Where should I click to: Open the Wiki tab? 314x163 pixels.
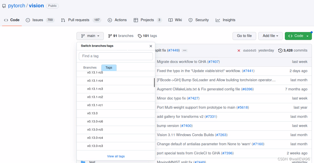pyautogui.click(x=175, y=20)
